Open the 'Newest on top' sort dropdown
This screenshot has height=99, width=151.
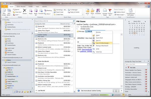(x=66, y=24)
